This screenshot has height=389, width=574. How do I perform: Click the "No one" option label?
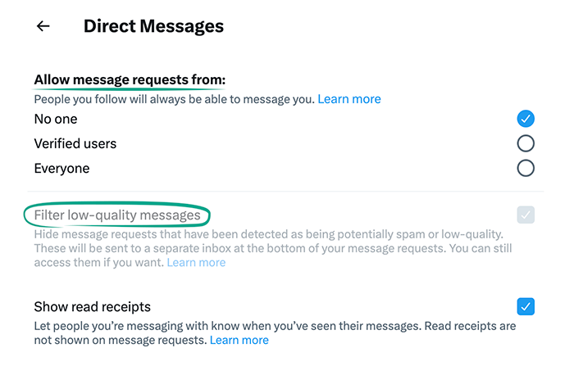click(56, 119)
